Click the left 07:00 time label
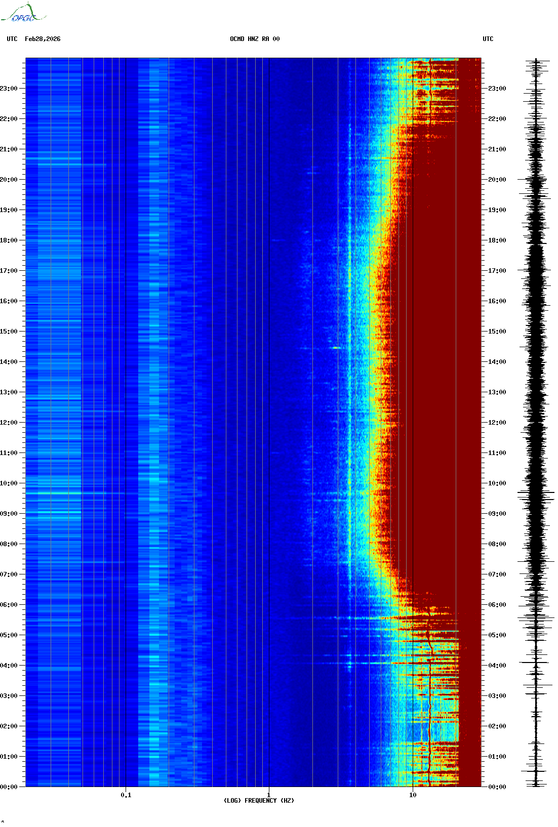Viewport: 558px width, 827px height. [9, 574]
